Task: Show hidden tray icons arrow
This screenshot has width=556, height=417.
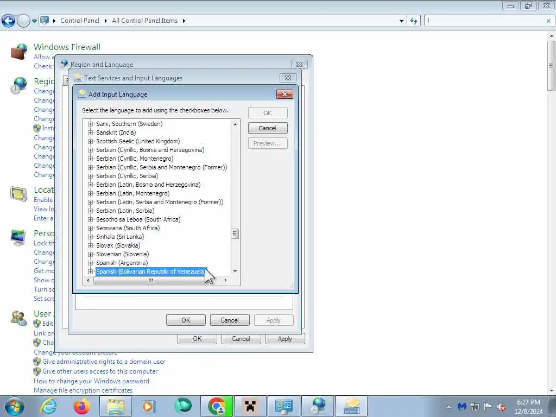Action: coord(449,407)
